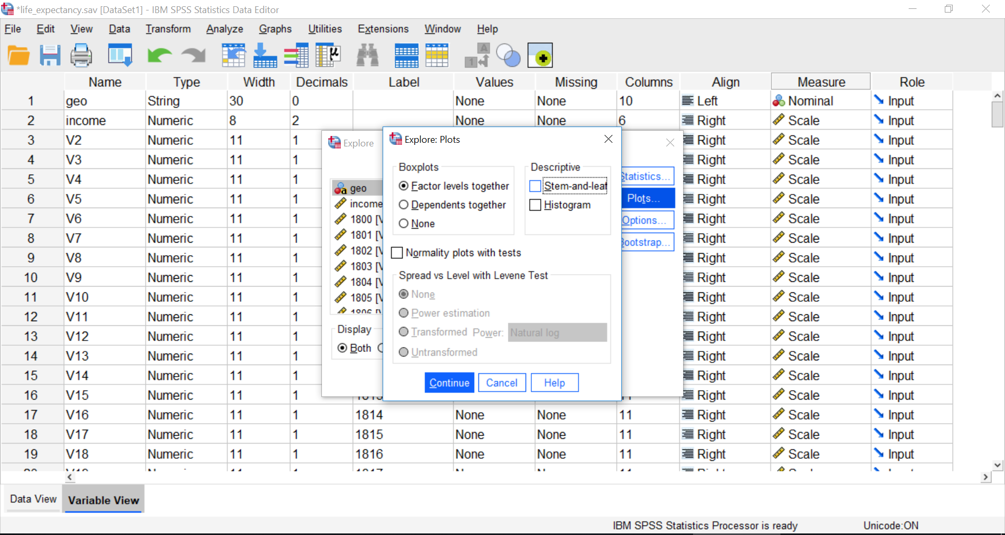Click Input role cell in V17 row
1005x535 pixels.
click(x=912, y=435)
